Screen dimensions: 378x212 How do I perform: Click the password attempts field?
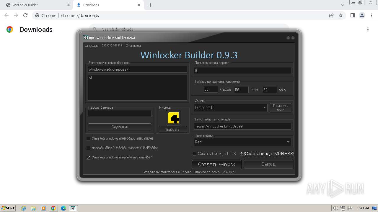(242, 71)
